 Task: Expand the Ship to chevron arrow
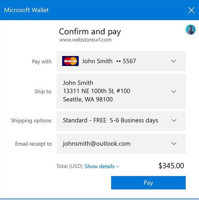coord(174,92)
